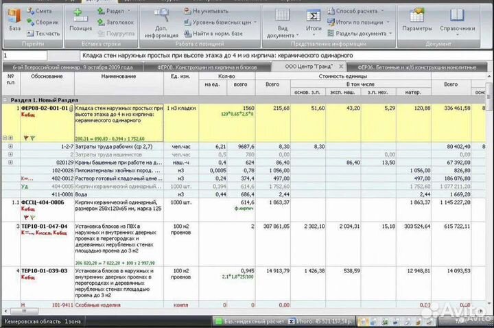Click the Смета icon
The image size is (494, 328).
point(43,12)
